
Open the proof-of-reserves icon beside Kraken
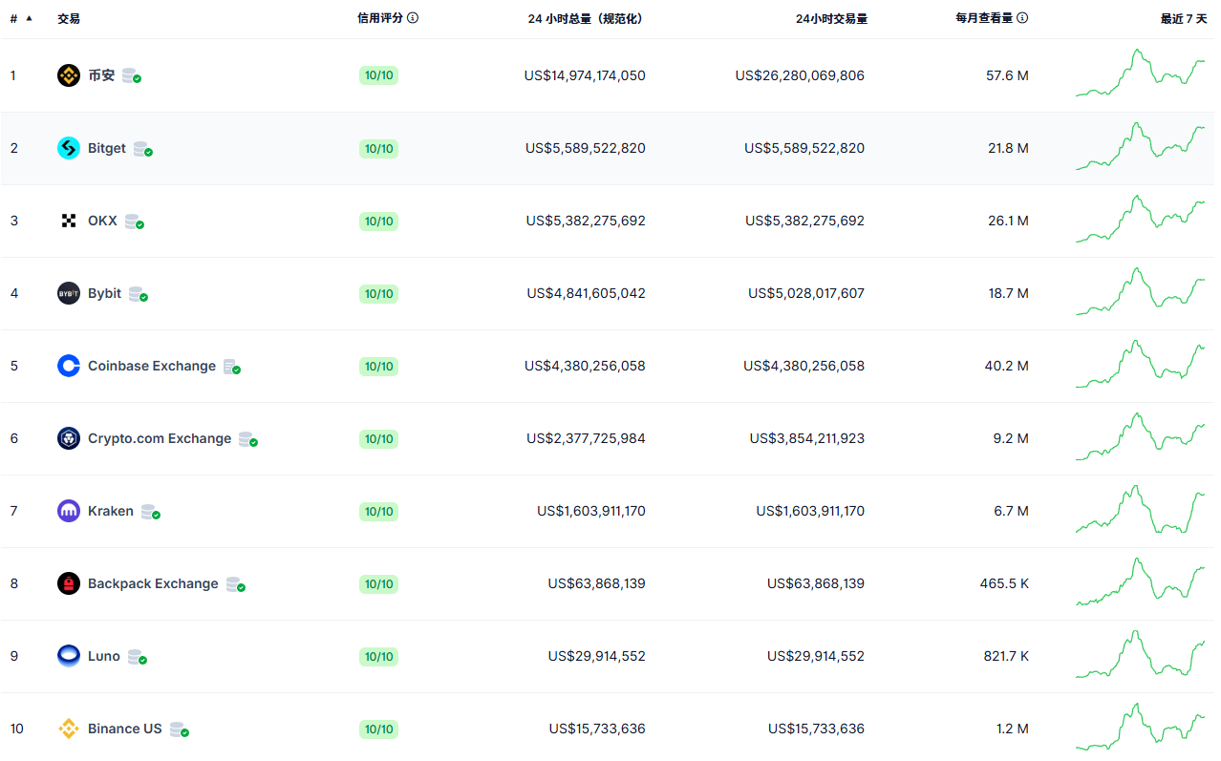click(x=151, y=512)
